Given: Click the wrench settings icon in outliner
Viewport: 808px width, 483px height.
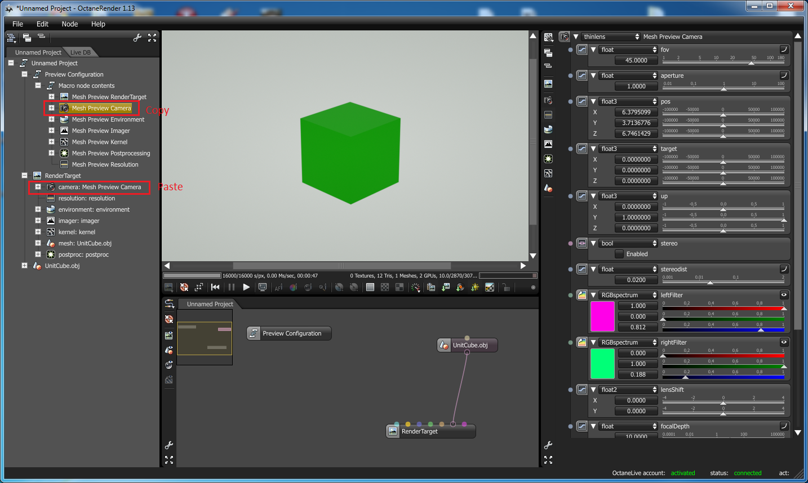Looking at the screenshot, I should point(137,38).
